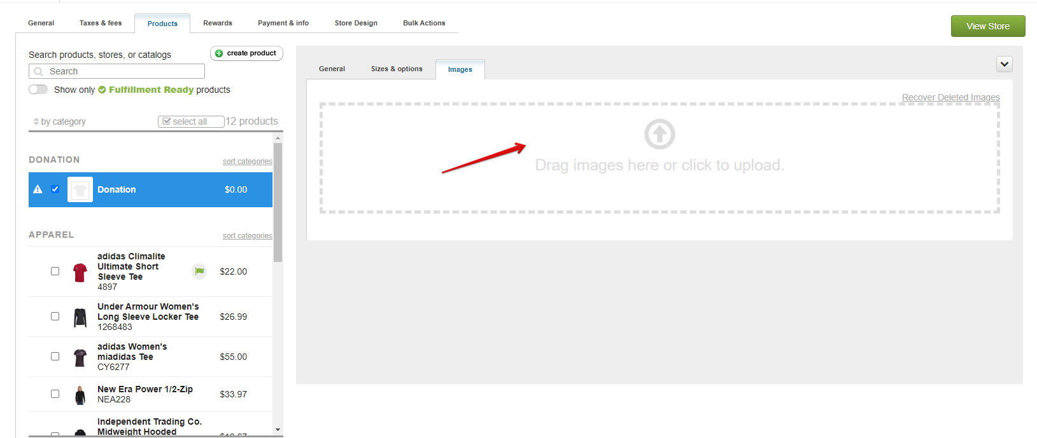Viewport: 1037px width, 438px height.
Task: Click the product list scrollbar thumb
Action: click(278, 202)
